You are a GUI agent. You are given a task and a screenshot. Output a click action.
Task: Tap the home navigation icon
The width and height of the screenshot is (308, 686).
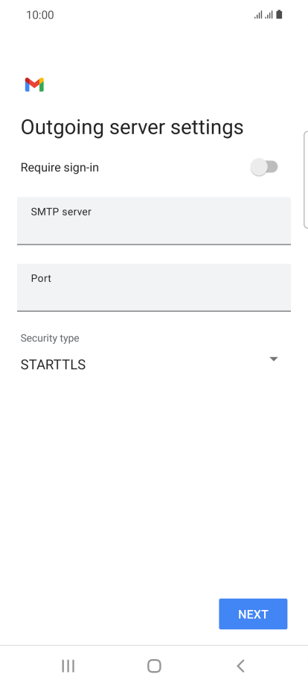(x=154, y=666)
